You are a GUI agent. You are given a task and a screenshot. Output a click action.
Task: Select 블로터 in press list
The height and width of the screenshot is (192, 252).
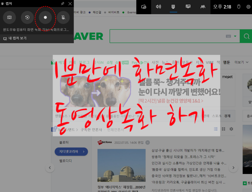click(x=64, y=142)
